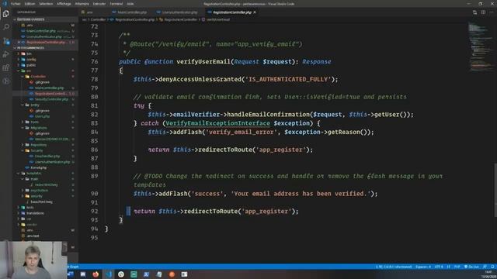Expand the public folder

coord(31,65)
